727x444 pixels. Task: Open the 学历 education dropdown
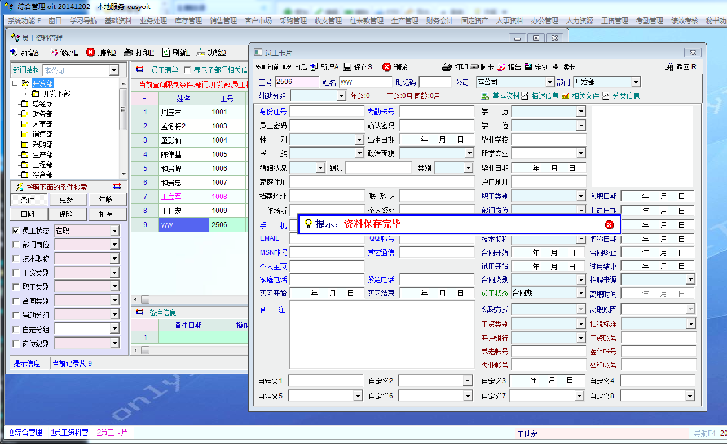(x=581, y=112)
